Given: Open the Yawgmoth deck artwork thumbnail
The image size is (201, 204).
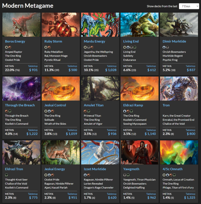Looking at the screenshot, I should [x=139, y=152].
